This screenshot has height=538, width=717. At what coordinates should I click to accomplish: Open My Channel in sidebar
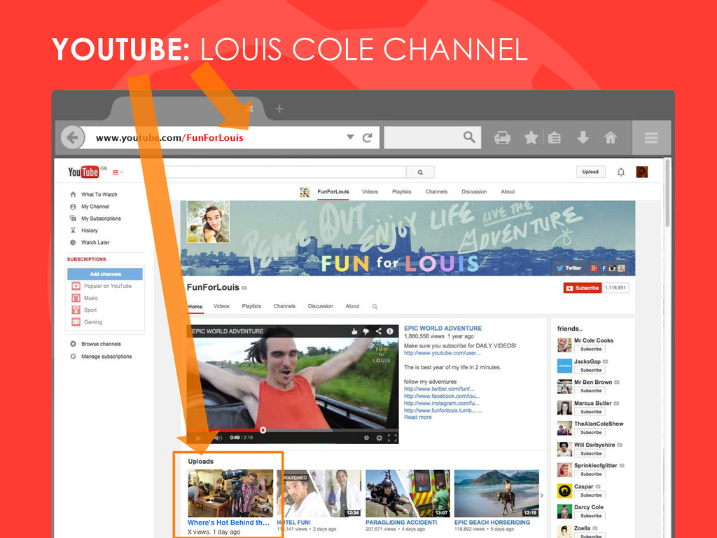coord(95,207)
